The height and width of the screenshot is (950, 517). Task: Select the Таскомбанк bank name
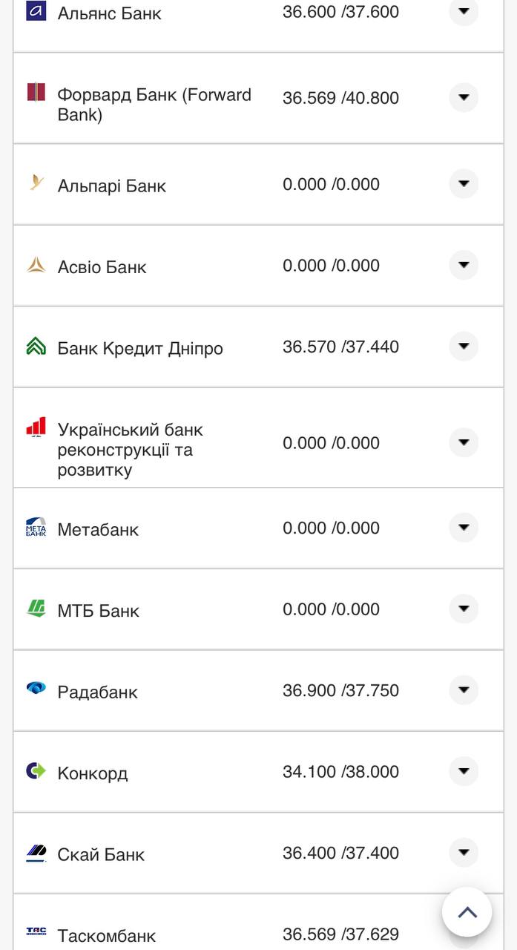(x=106, y=935)
